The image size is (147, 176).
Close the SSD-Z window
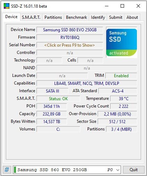pyautogui.click(x=138, y=6)
